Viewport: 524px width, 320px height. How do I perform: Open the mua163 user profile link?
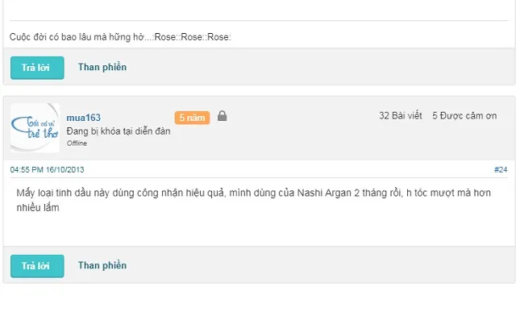(x=84, y=118)
